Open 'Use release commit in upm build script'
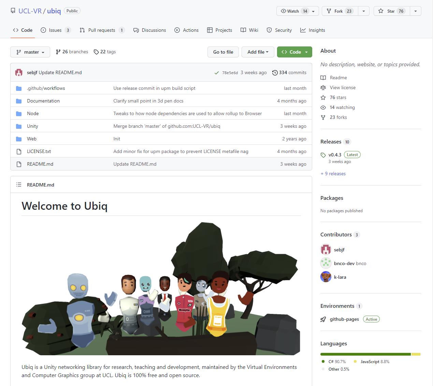 [x=154, y=88]
